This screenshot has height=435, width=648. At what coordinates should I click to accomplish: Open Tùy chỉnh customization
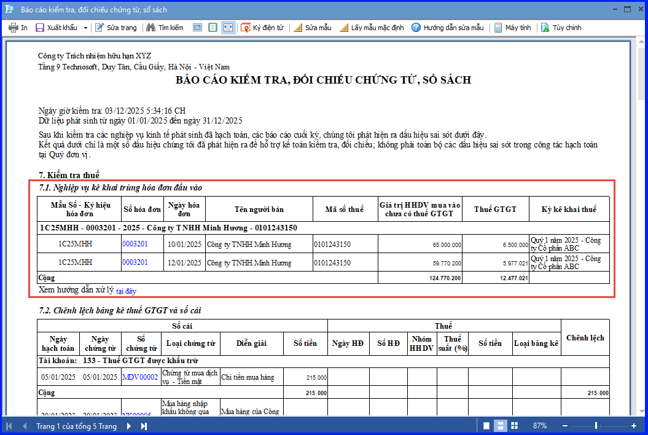[x=561, y=28]
